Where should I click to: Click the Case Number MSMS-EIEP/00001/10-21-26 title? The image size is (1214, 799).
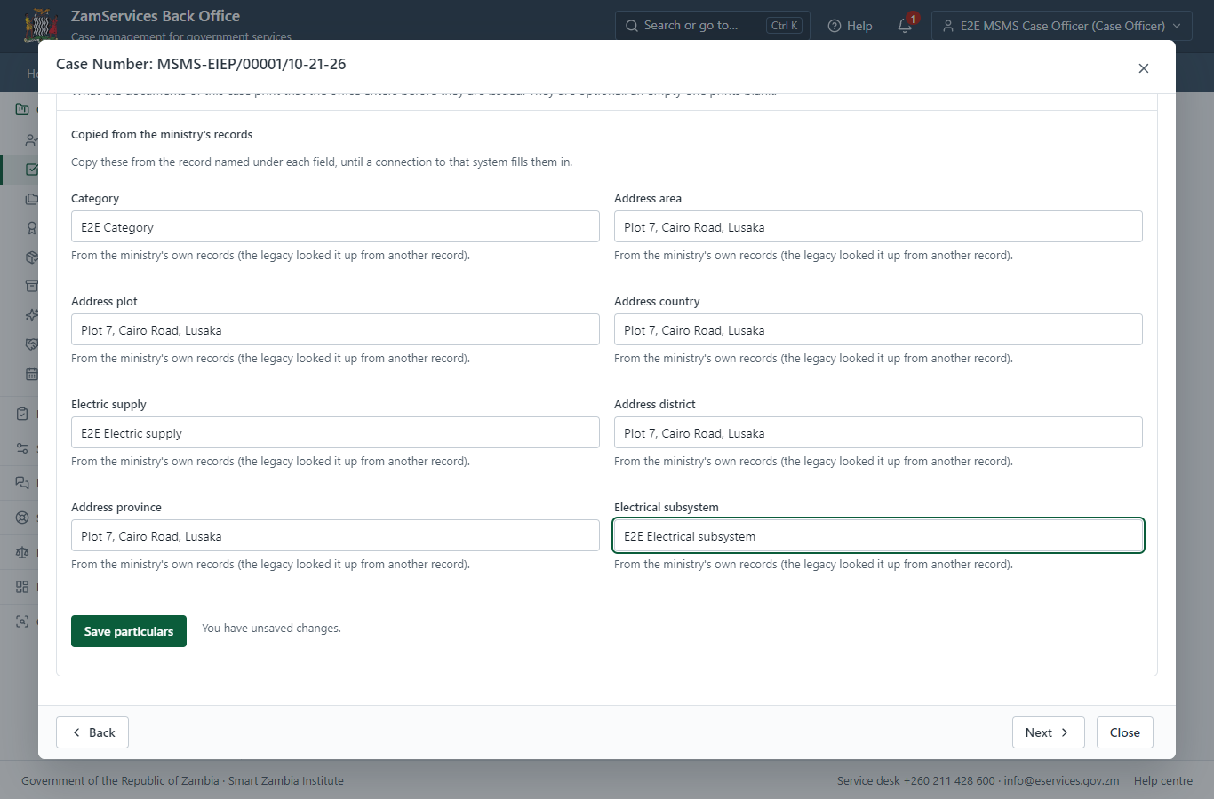click(x=201, y=64)
